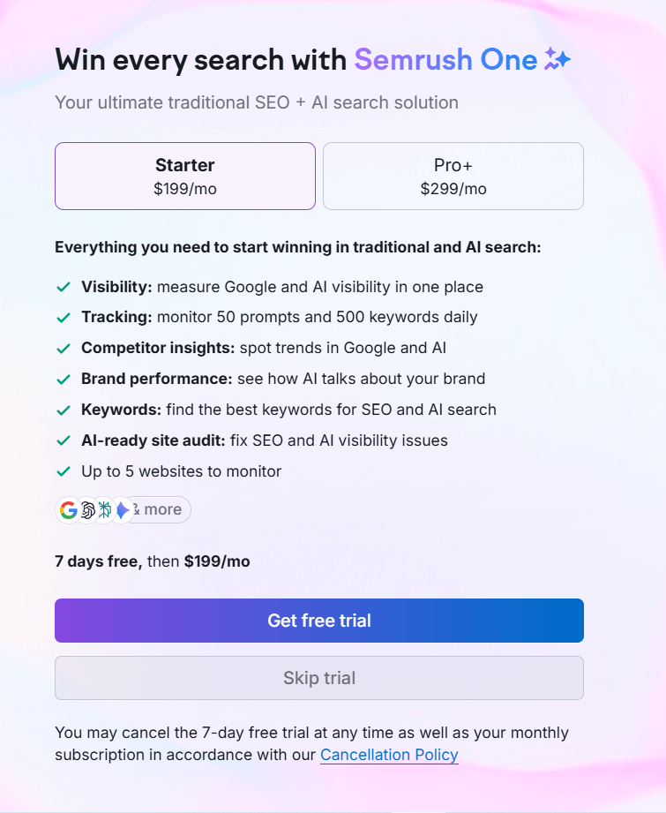Screen dimensions: 666x813
Task: Expand the '& more' providers list
Action: [x=159, y=509]
